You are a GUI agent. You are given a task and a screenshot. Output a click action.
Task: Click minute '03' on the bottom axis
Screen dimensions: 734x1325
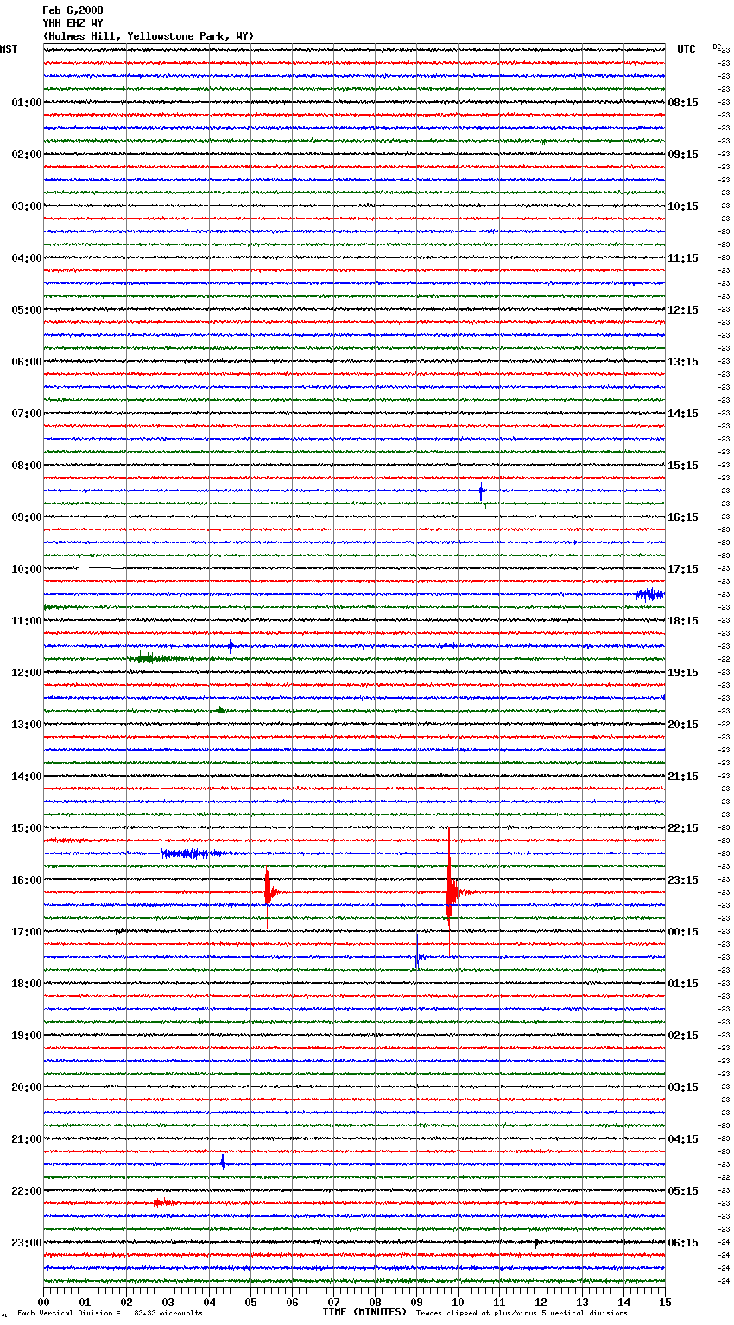pyautogui.click(x=168, y=1302)
